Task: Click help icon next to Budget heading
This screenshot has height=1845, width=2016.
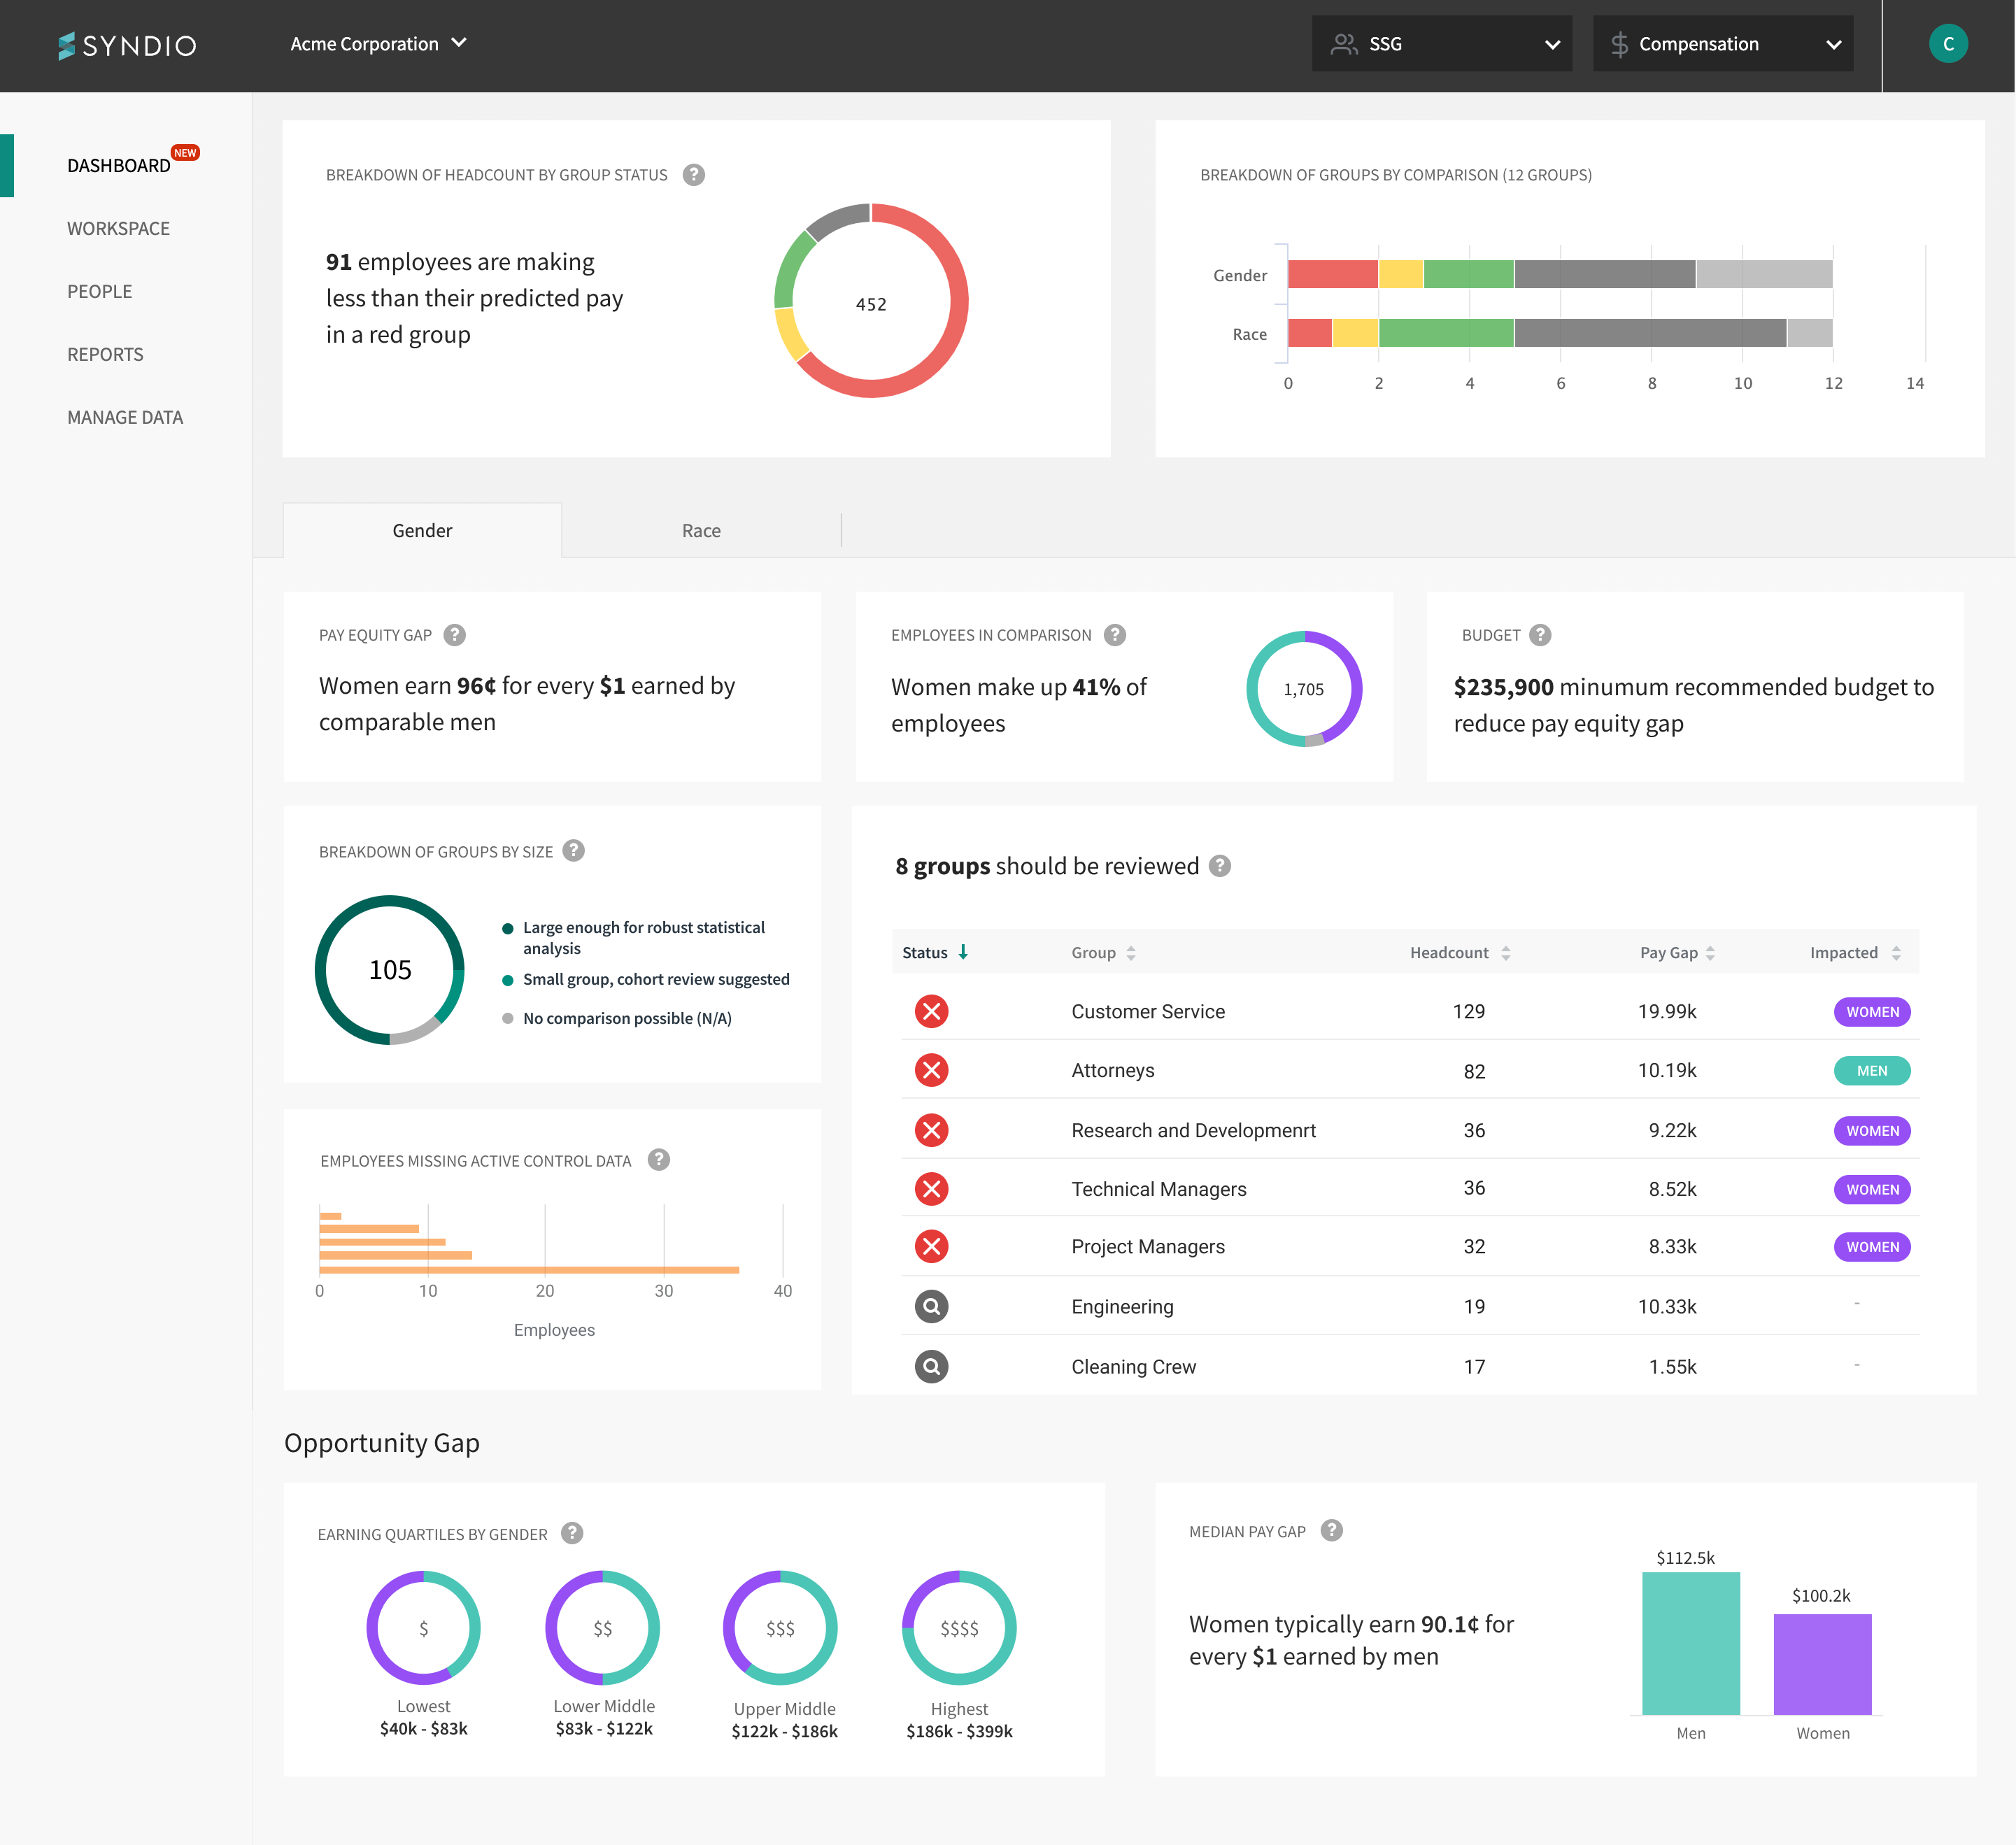Action: (x=1540, y=635)
